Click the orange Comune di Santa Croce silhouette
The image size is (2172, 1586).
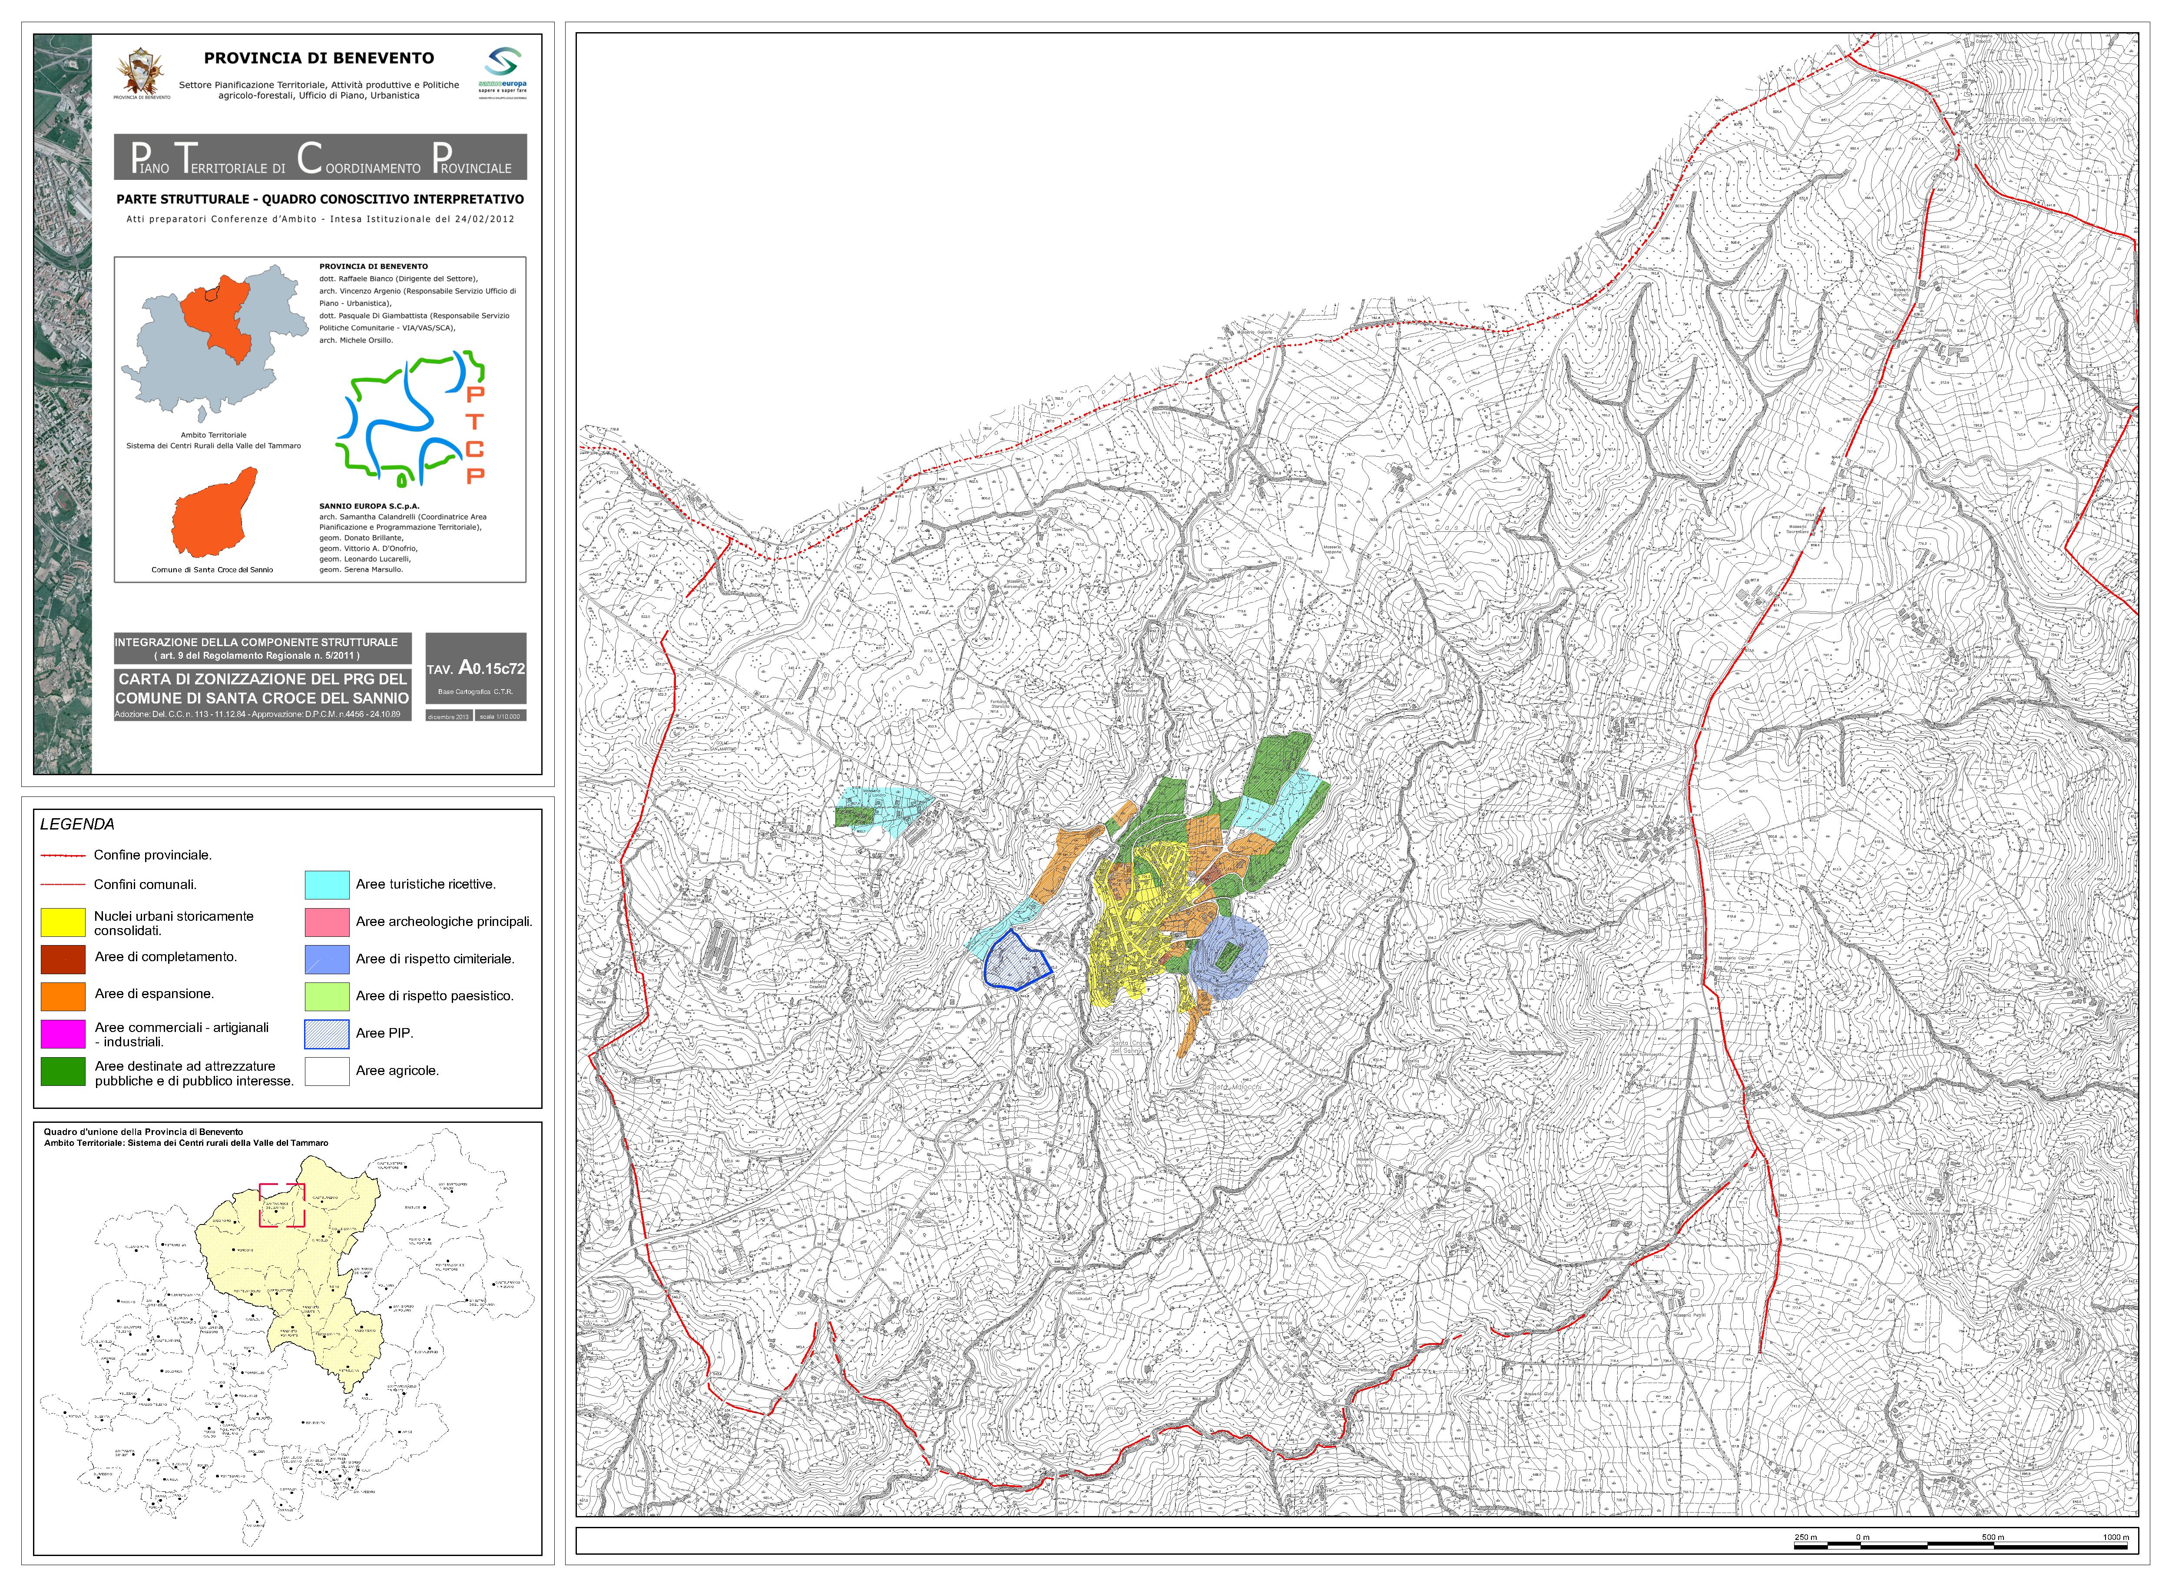pos(215,513)
